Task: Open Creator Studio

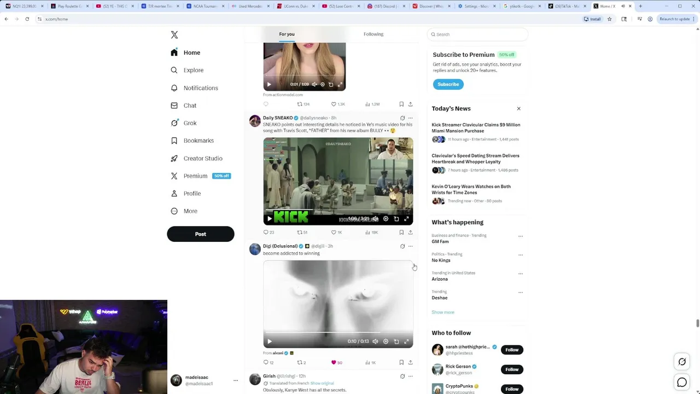Action: pyautogui.click(x=196, y=158)
